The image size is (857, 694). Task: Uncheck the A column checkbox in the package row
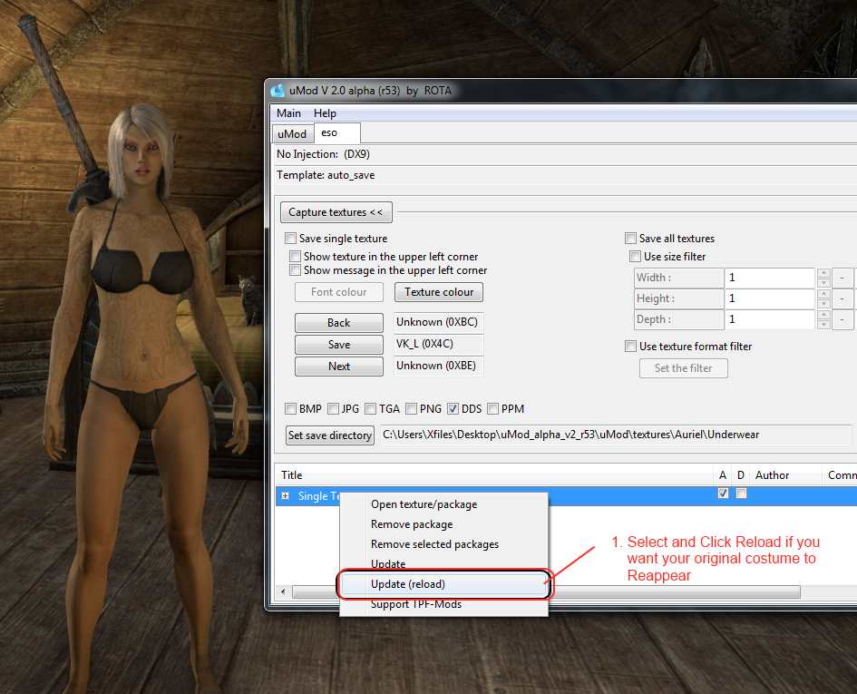click(x=723, y=494)
